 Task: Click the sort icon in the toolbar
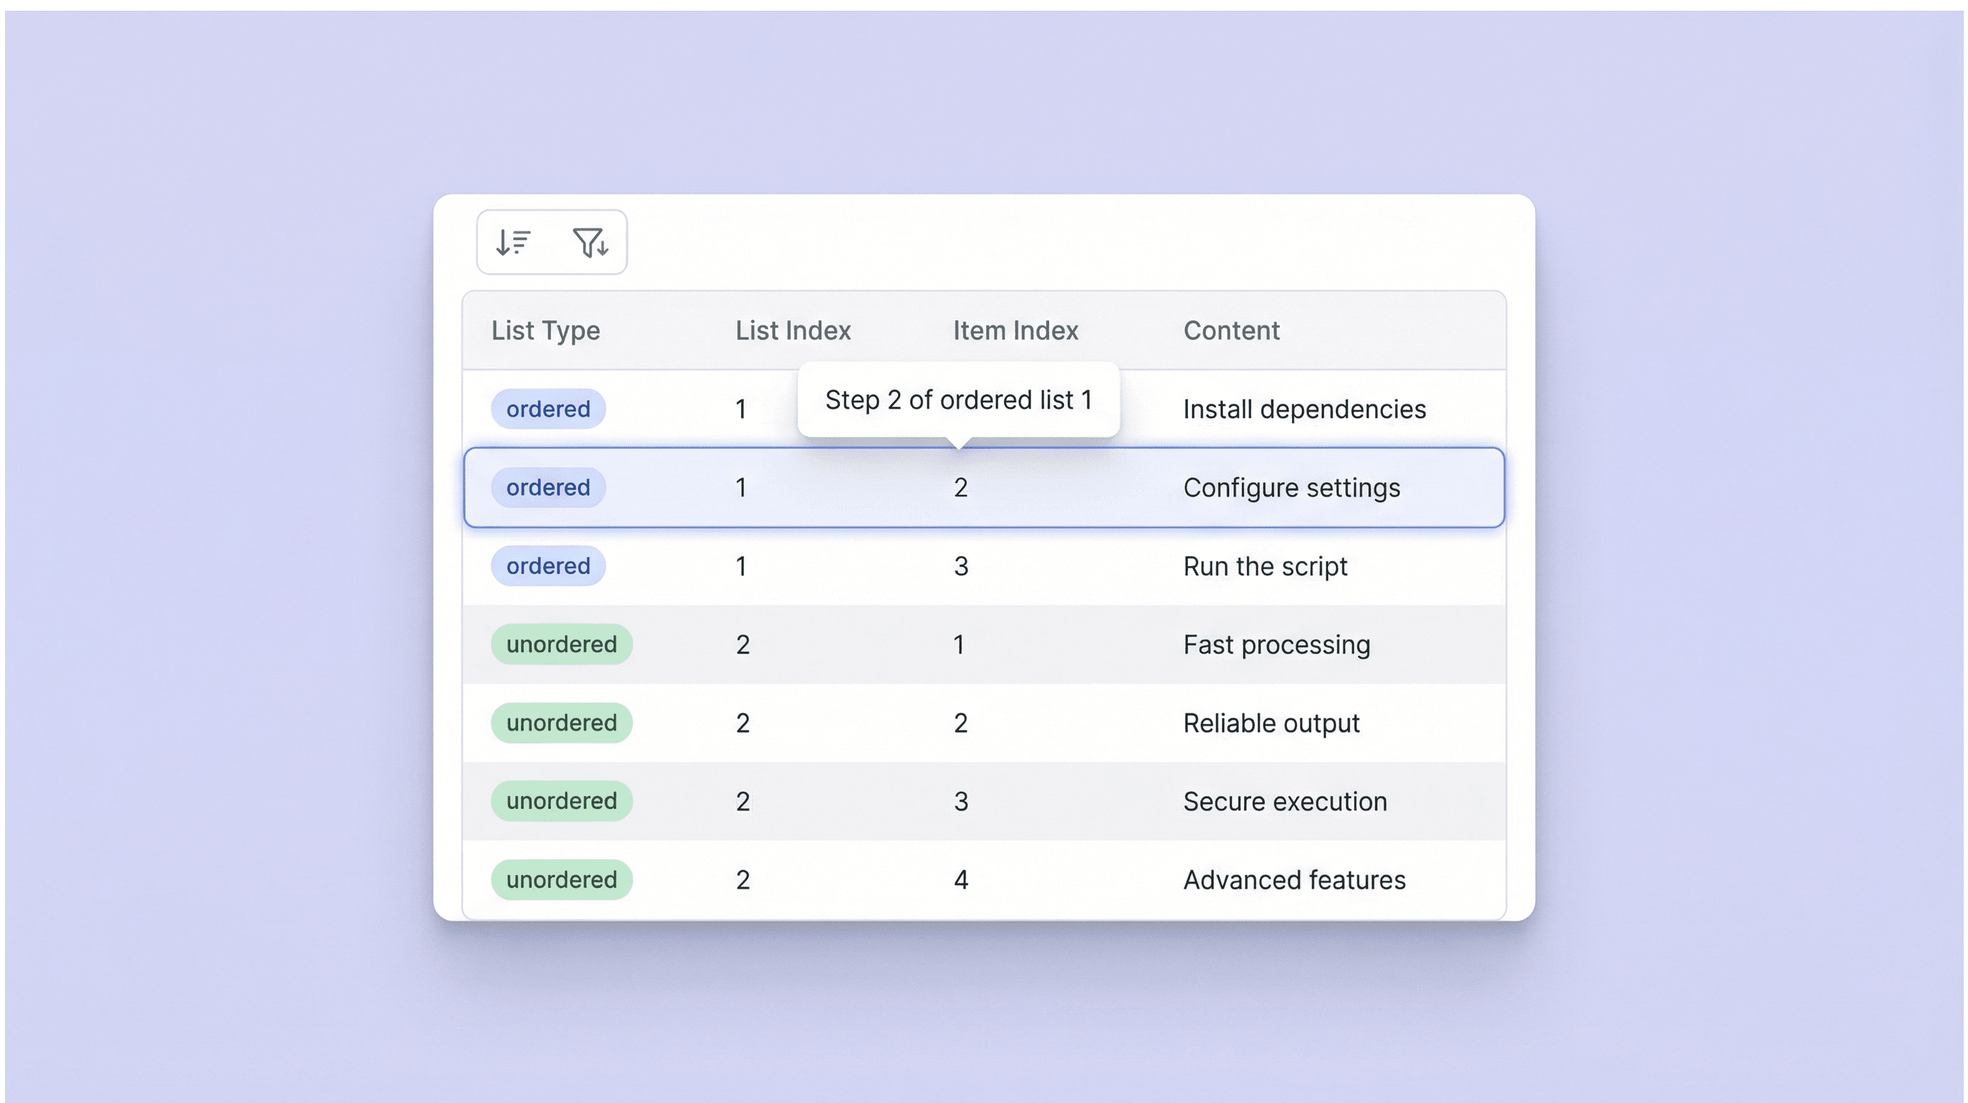512,242
